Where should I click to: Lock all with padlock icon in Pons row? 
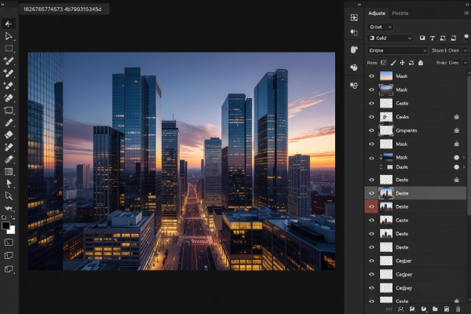click(421, 63)
